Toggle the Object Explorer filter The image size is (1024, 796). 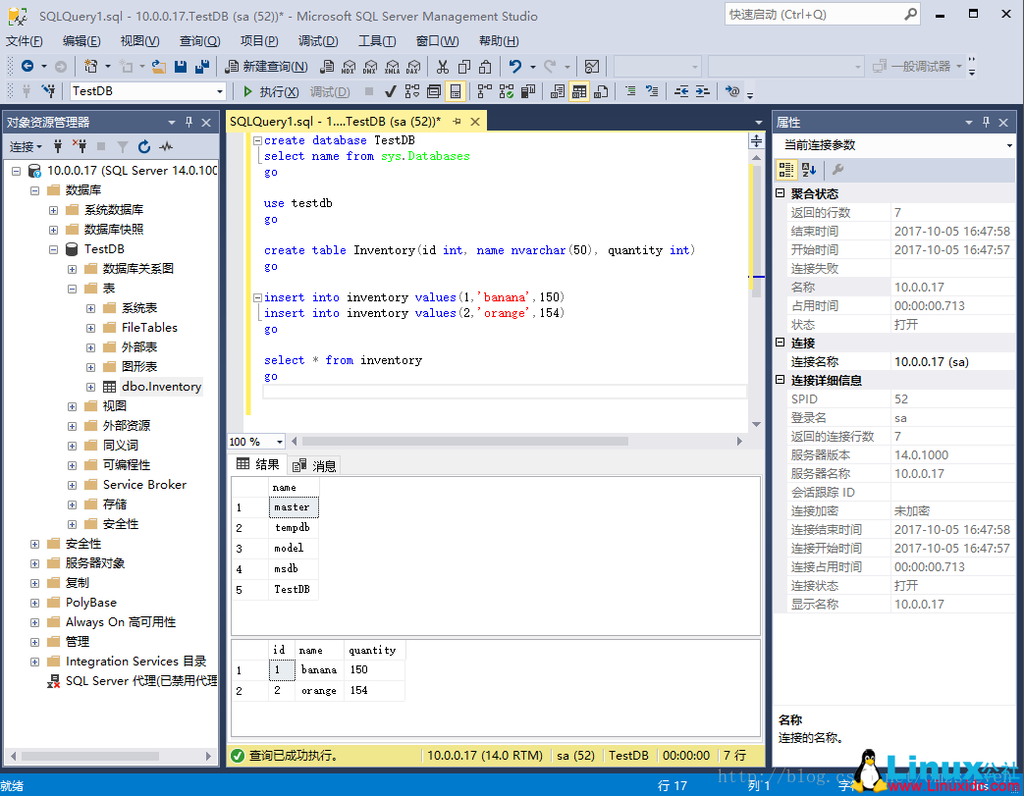122,145
